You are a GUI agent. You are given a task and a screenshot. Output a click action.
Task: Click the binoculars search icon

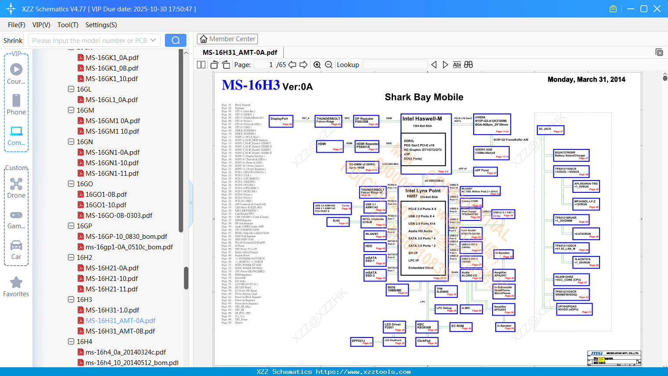(x=468, y=64)
